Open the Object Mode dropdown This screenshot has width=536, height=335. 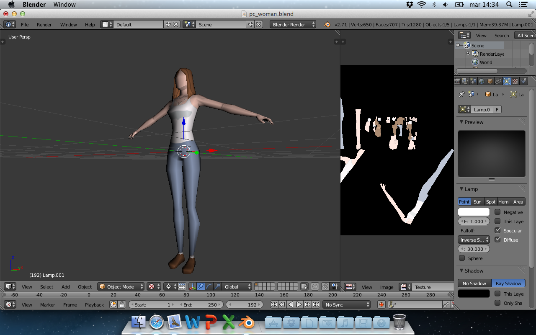pyautogui.click(x=121, y=287)
